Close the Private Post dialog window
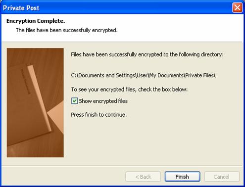The height and width of the screenshot is (187, 245). click(238, 8)
